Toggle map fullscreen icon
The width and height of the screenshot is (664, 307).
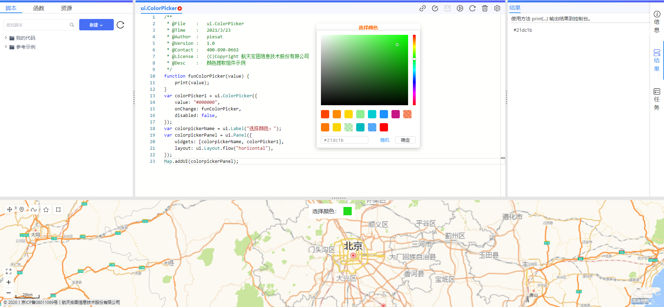point(9,271)
